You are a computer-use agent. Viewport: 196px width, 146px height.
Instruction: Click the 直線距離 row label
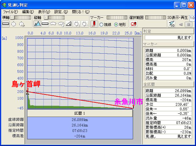click(16, 119)
